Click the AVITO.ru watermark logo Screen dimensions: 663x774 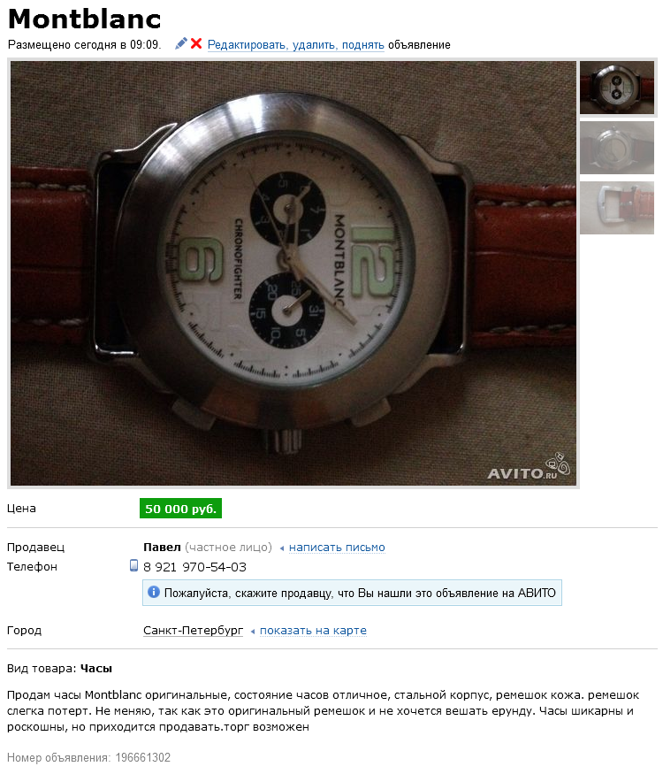(529, 466)
